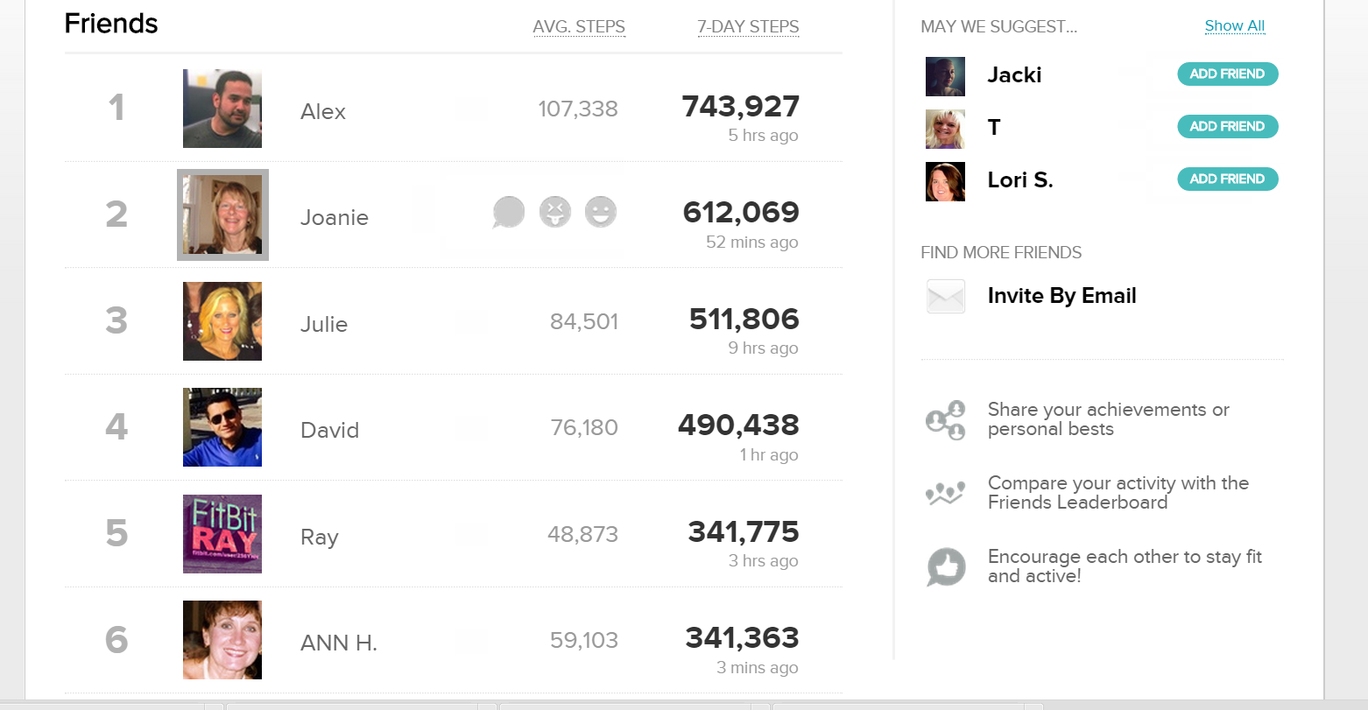Show all friend suggestions
The height and width of the screenshot is (710, 1368).
tap(1234, 26)
